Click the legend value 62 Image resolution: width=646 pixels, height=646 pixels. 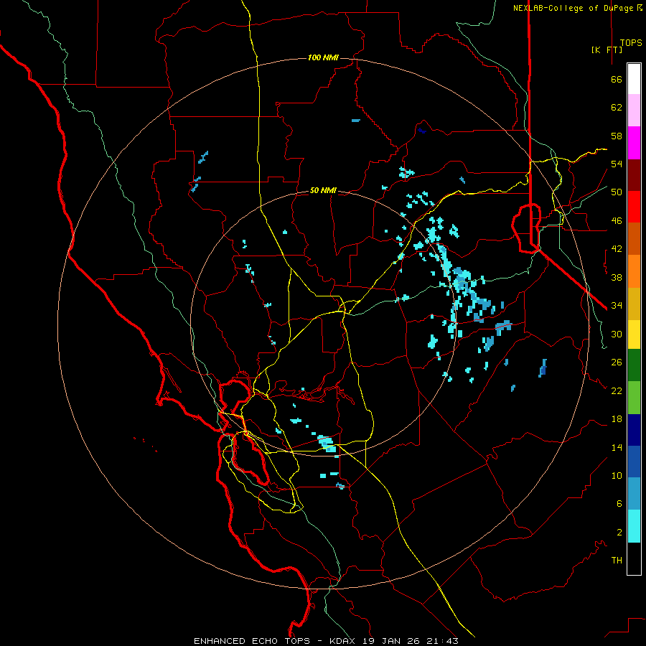click(x=617, y=108)
